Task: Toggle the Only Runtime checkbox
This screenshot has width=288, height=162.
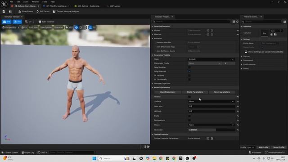Action: (x=189, y=67)
